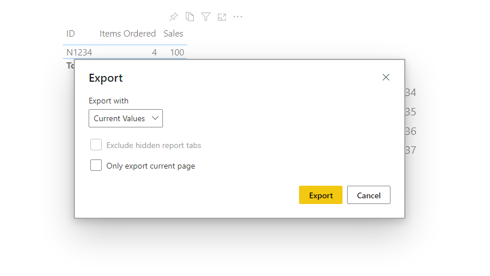Open the More options ellipsis menu
Image resolution: width=490 pixels, height=276 pixels.
(238, 17)
